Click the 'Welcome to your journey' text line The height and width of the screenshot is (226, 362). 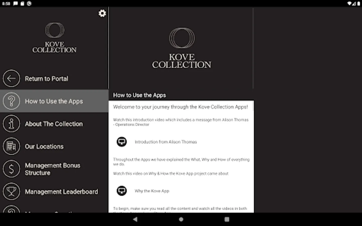(180, 107)
